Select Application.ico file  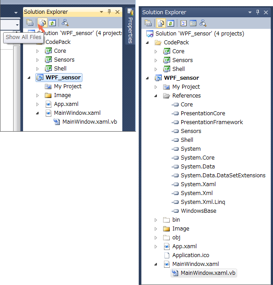click(191, 255)
